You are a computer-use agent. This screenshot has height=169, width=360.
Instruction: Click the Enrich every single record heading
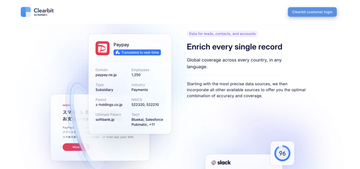tap(234, 47)
